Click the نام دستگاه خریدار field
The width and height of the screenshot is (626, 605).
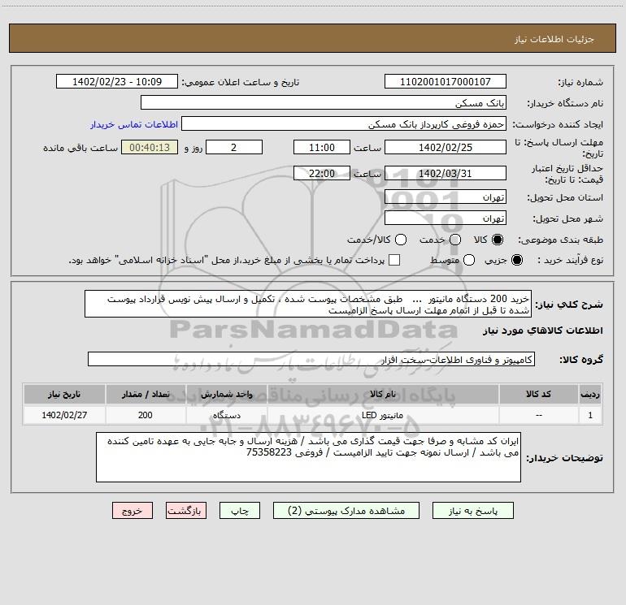324,103
